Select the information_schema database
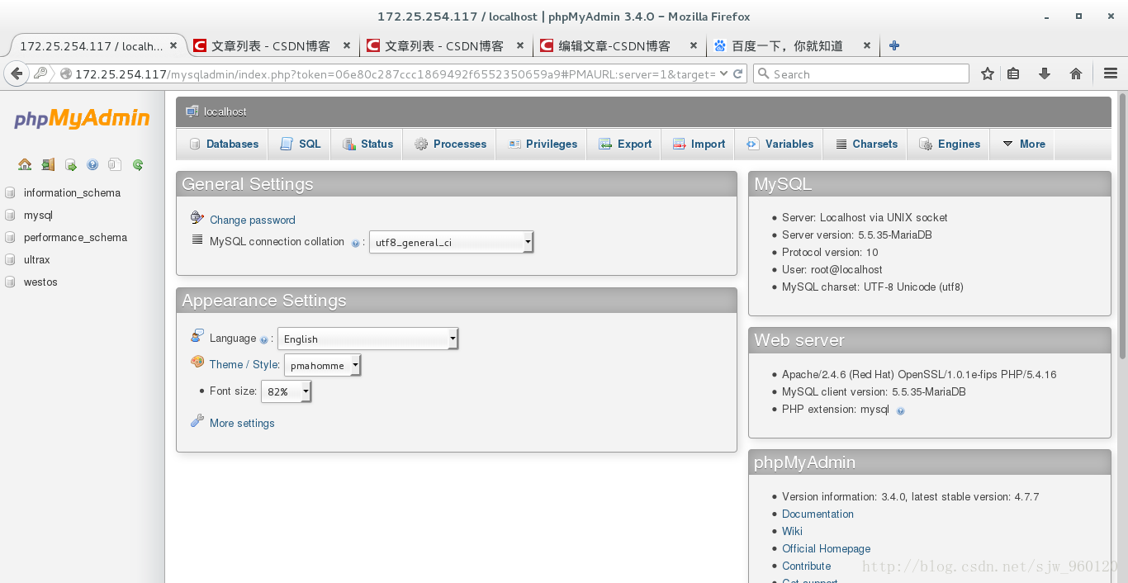The height and width of the screenshot is (583, 1128). click(x=72, y=192)
